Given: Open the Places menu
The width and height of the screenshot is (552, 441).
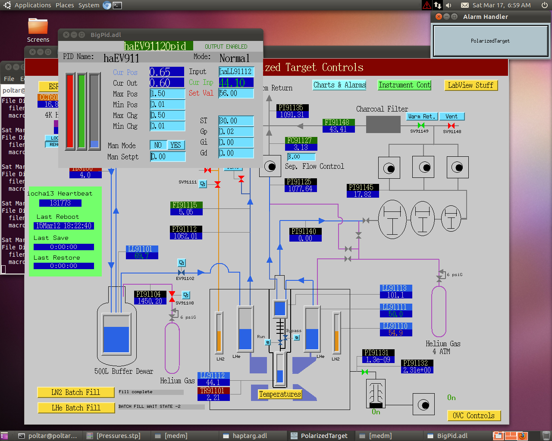Looking at the screenshot, I should (65, 5).
